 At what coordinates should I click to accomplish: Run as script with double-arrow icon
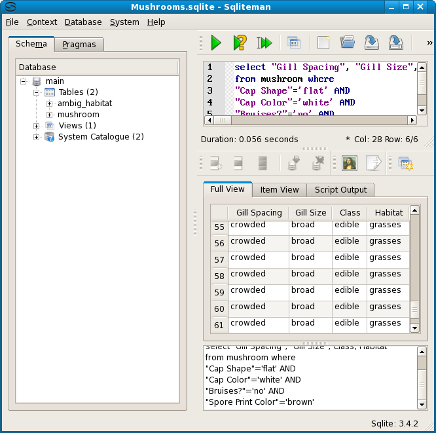pos(264,43)
